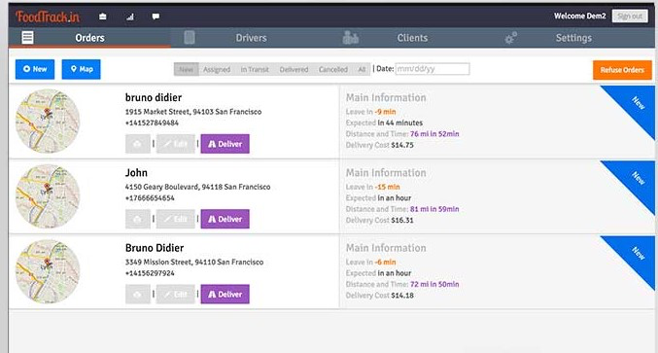Select the In Transit status filter
The image size is (658, 353).
(x=255, y=70)
